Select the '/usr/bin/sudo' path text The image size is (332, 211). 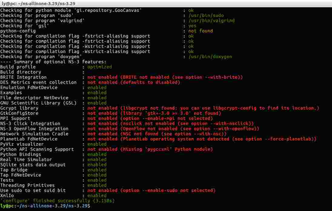coord(206,15)
